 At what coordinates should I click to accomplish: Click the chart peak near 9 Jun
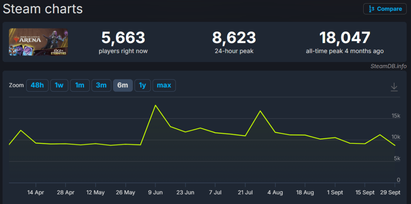(x=155, y=105)
